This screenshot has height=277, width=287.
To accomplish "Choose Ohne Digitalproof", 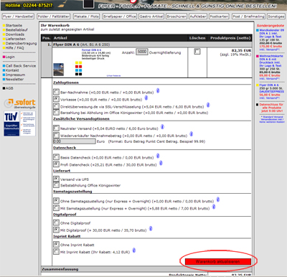I will click(56, 222).
